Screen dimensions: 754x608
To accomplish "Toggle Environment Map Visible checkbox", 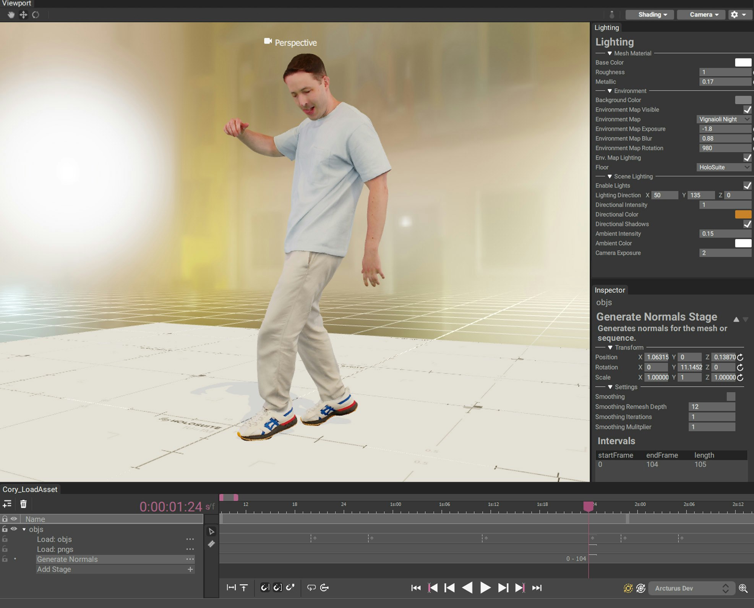I will 747,110.
